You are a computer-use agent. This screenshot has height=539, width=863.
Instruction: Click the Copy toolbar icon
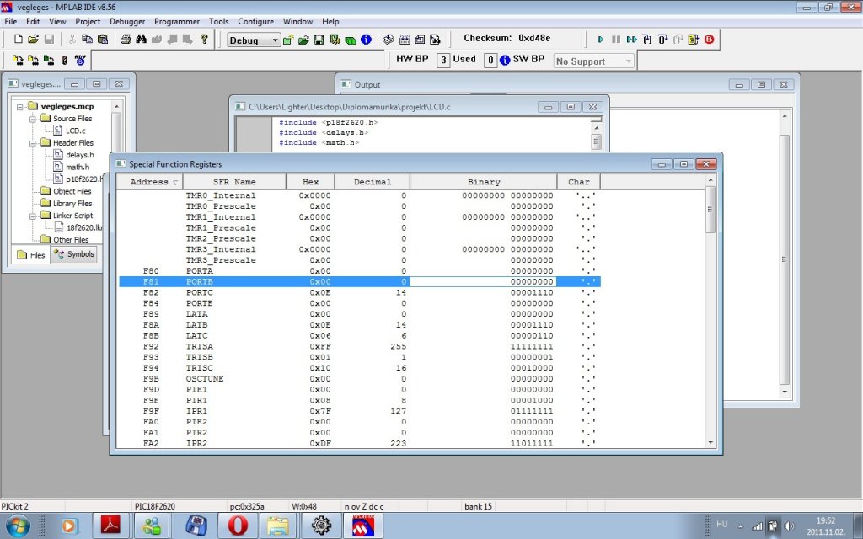[87, 39]
